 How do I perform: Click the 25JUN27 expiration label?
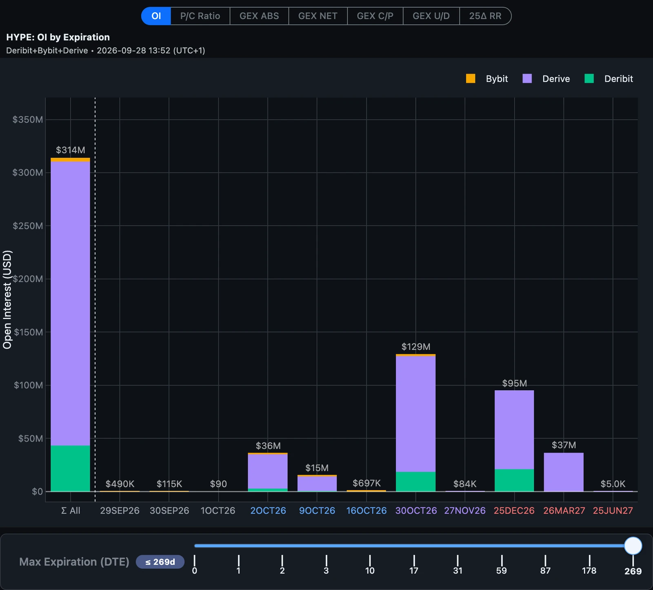pos(613,510)
